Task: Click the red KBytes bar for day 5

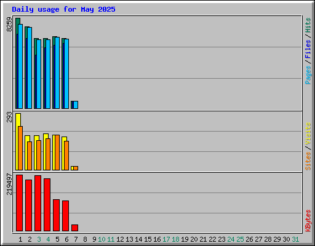Action: 56,215
